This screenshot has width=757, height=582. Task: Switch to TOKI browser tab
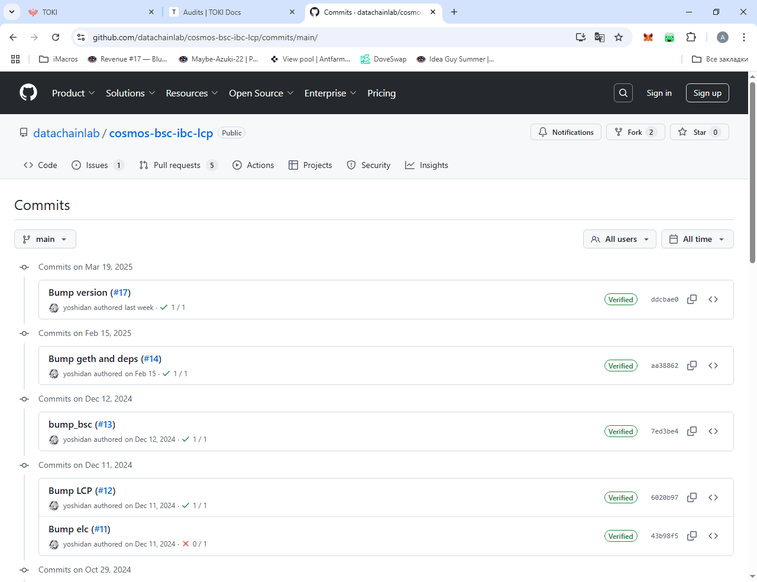tap(92, 12)
